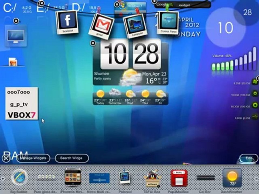Click the large circle clock showing 10
The height and width of the screenshot is (194, 259).
[226, 28]
